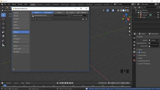Expand the Audio panel
This screenshot has width=160, height=90.
click(140, 58)
